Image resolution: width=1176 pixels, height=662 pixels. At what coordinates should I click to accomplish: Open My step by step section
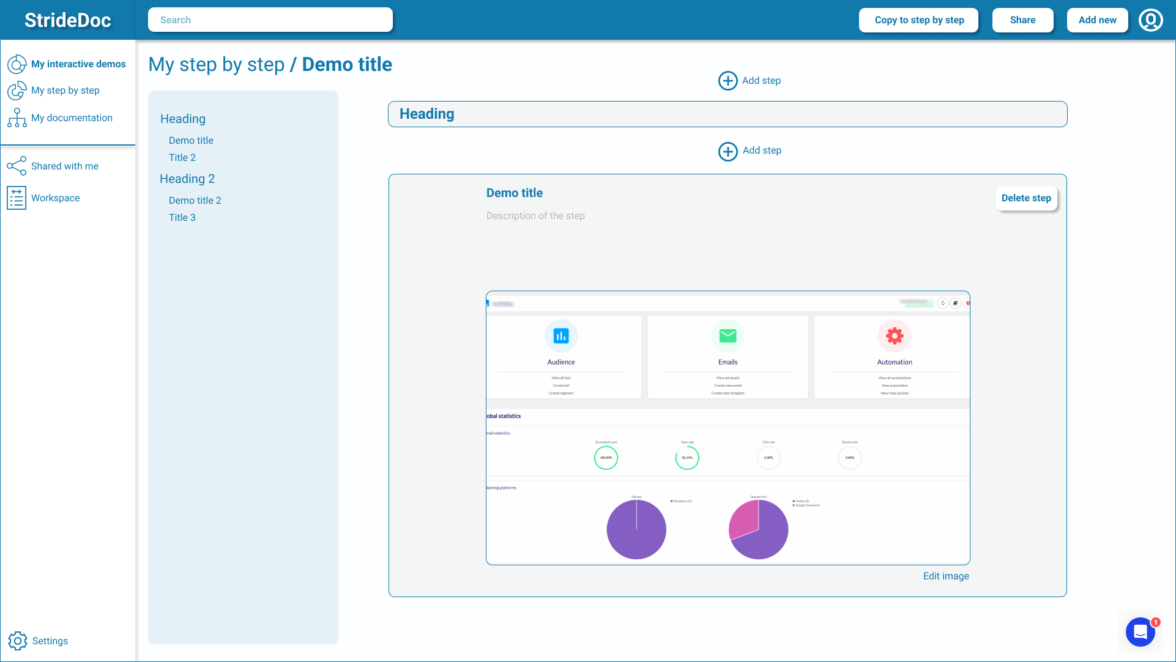click(x=65, y=91)
